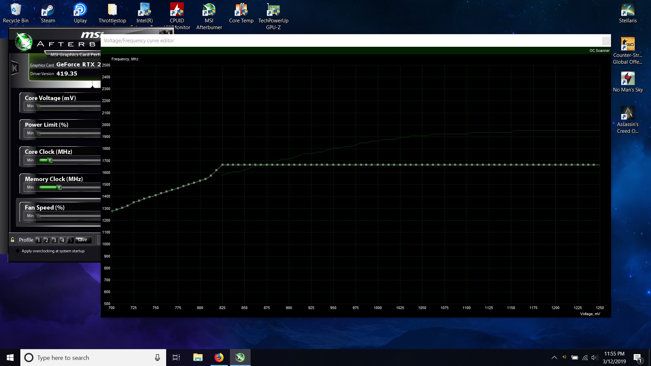Viewport: 651px width, 366px height.
Task: Click the taskbar search box
Action: coord(93,358)
